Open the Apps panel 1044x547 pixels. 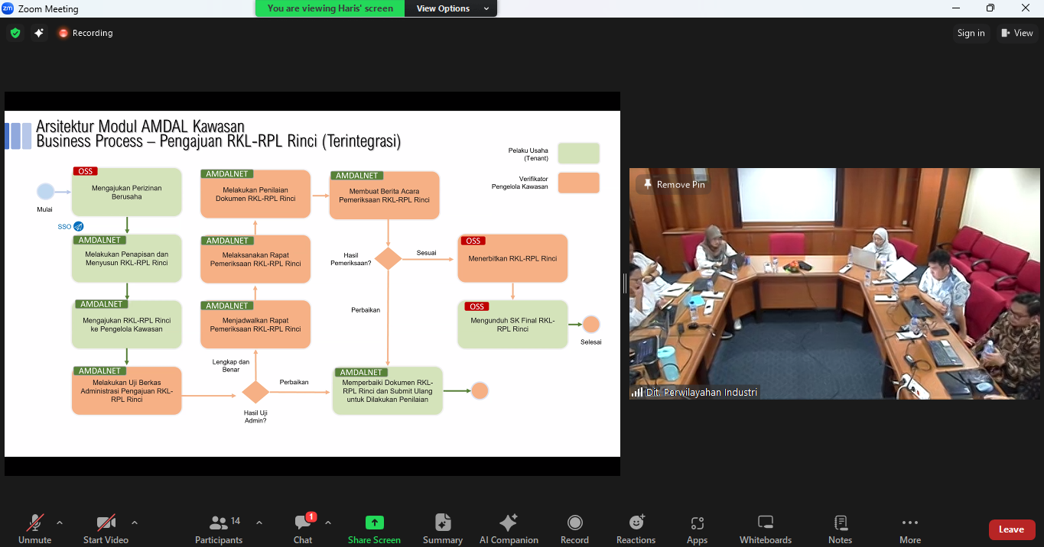[x=697, y=529]
